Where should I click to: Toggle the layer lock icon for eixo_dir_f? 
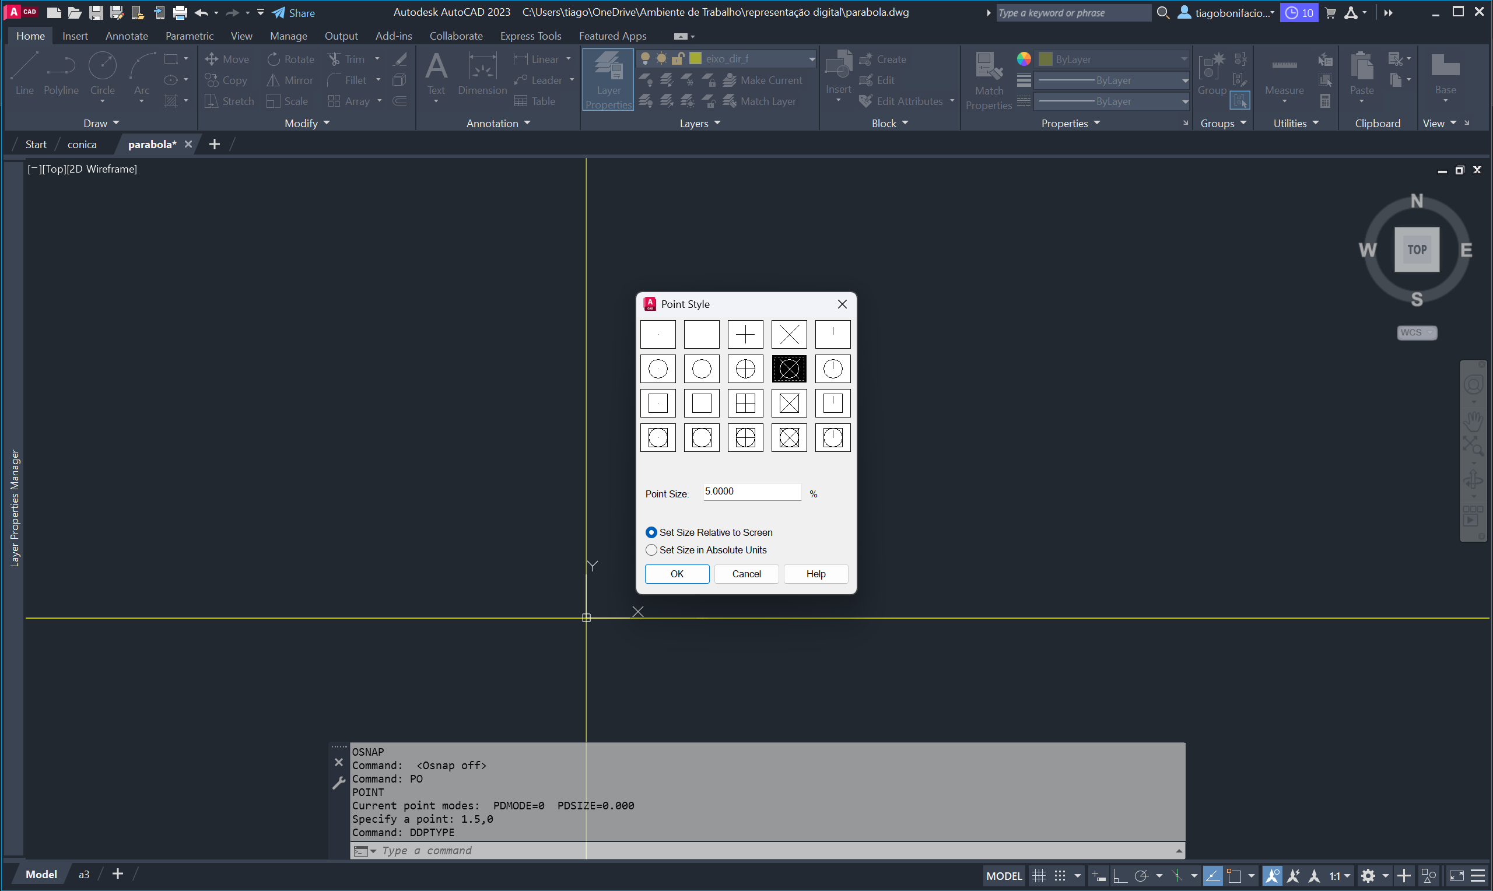[x=678, y=58]
